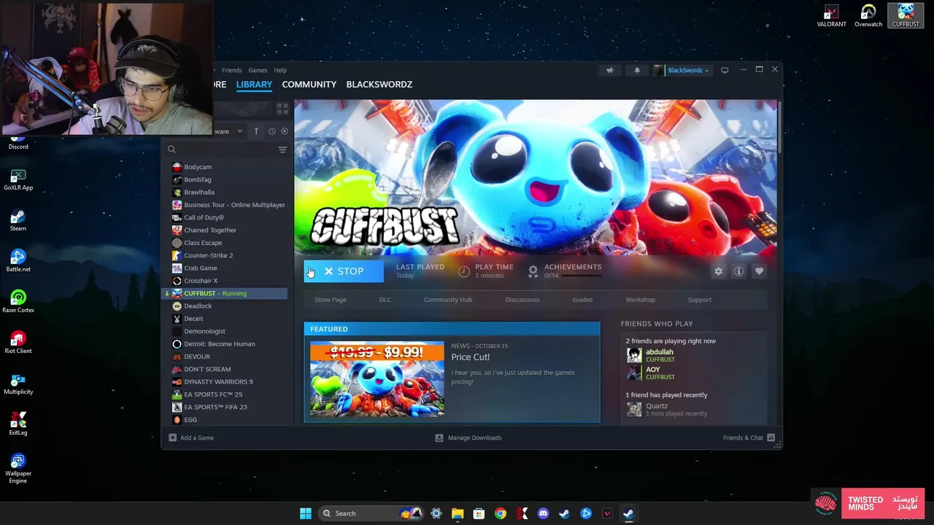The image size is (934, 525).
Task: Open the BLACKSWORDZ profile tab
Action: [379, 85]
